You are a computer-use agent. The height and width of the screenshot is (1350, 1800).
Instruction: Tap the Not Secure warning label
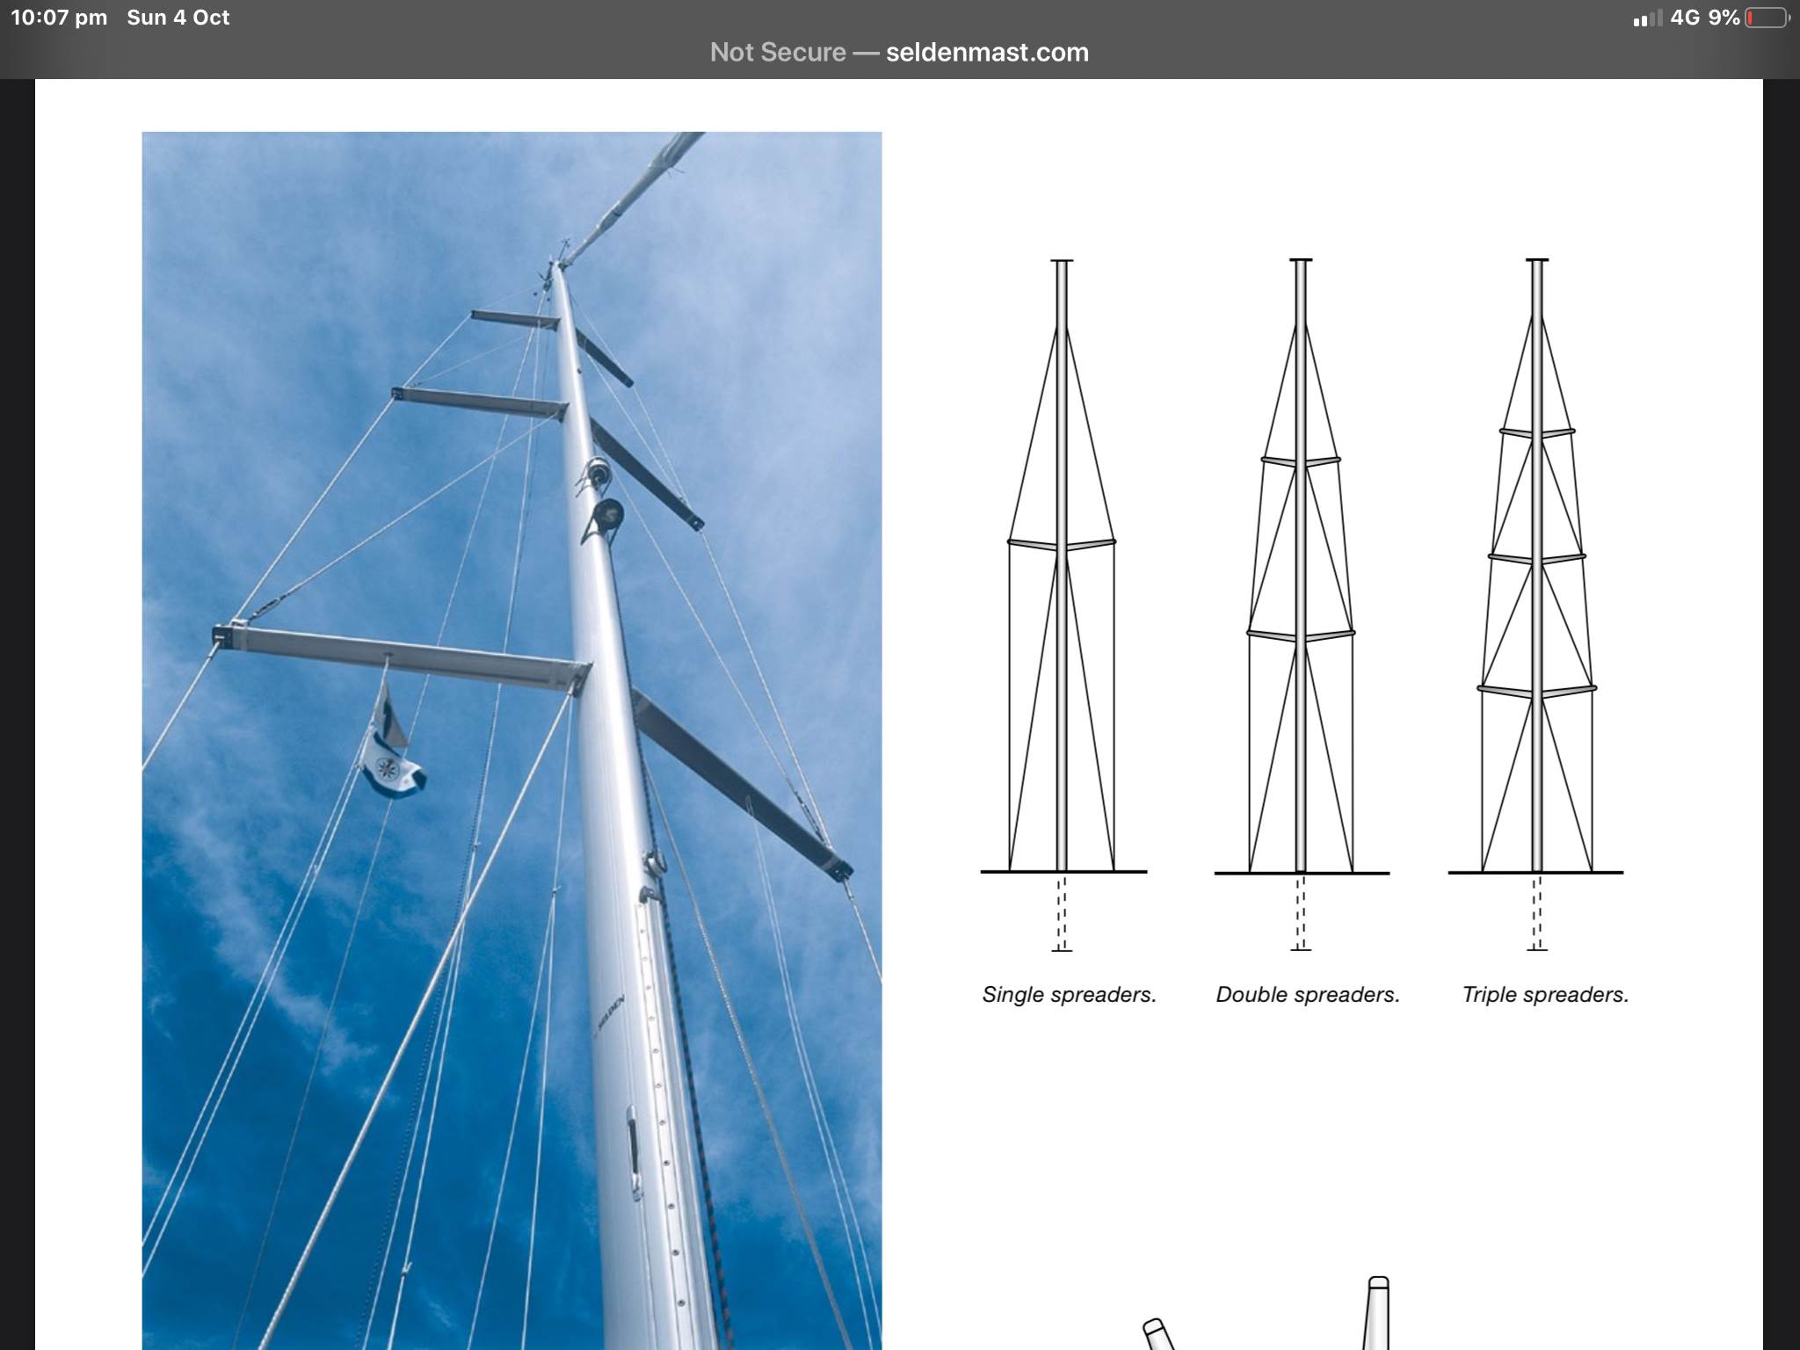(777, 53)
